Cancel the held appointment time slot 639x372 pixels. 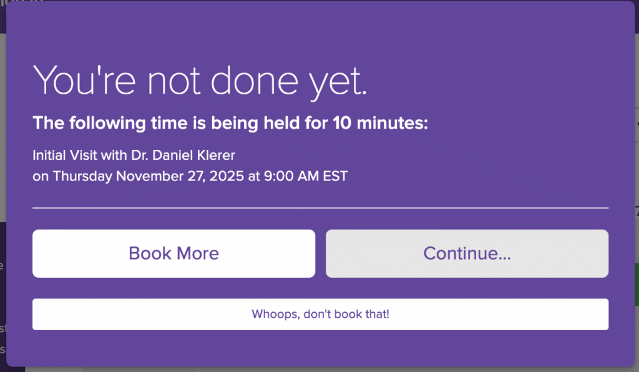[320, 314]
